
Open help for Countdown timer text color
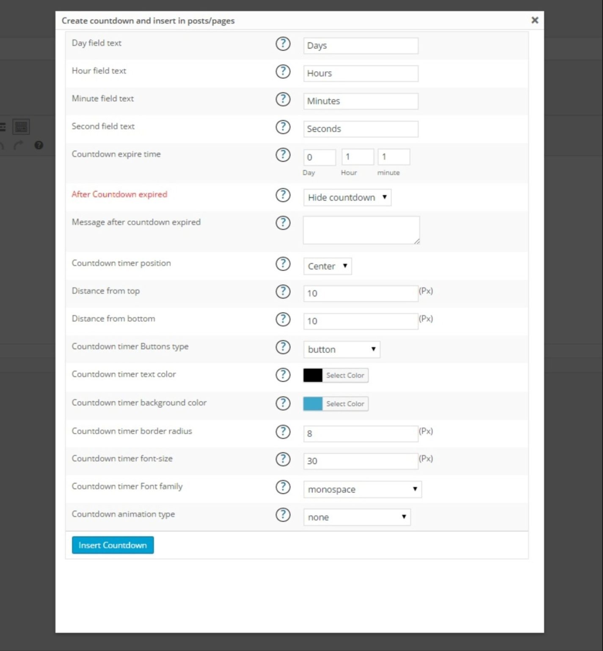283,375
